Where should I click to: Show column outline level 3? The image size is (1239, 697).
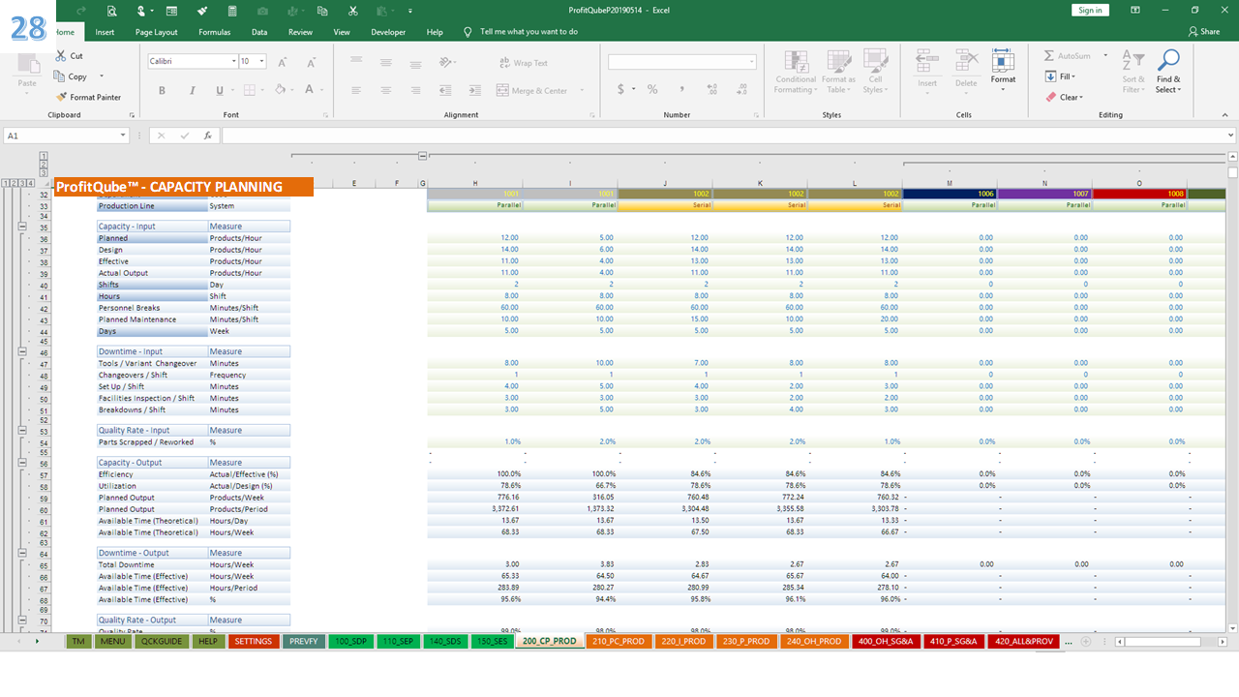pos(44,173)
